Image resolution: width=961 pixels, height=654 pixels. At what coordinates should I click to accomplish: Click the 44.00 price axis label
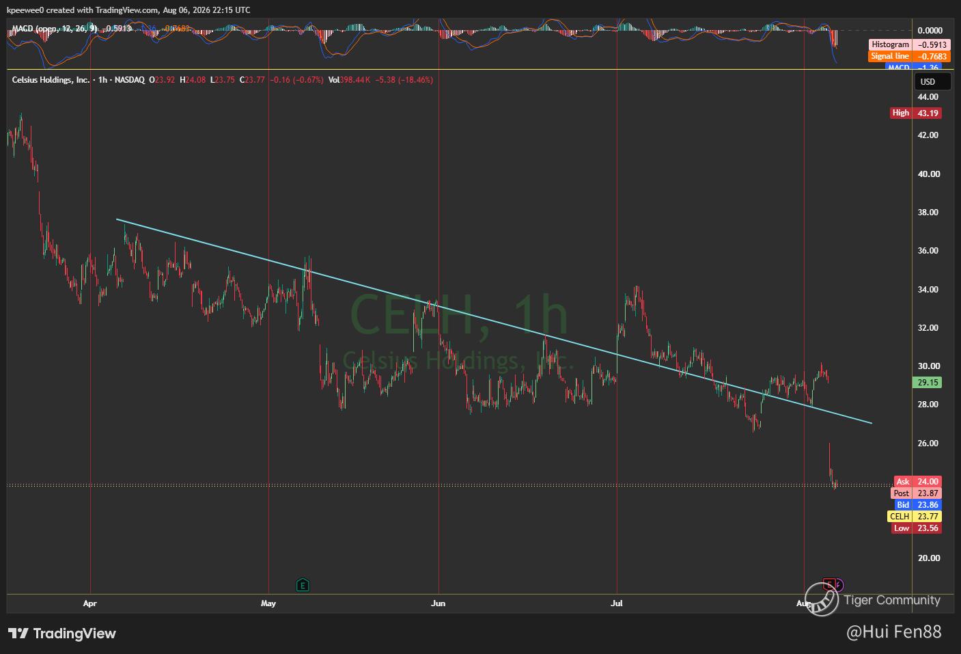coord(928,97)
